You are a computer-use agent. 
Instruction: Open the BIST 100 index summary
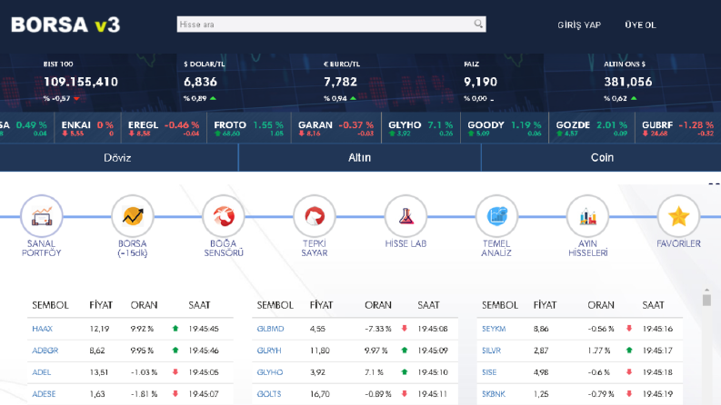pos(81,82)
